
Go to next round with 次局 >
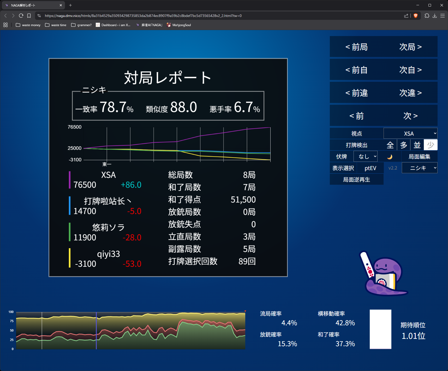(410, 47)
